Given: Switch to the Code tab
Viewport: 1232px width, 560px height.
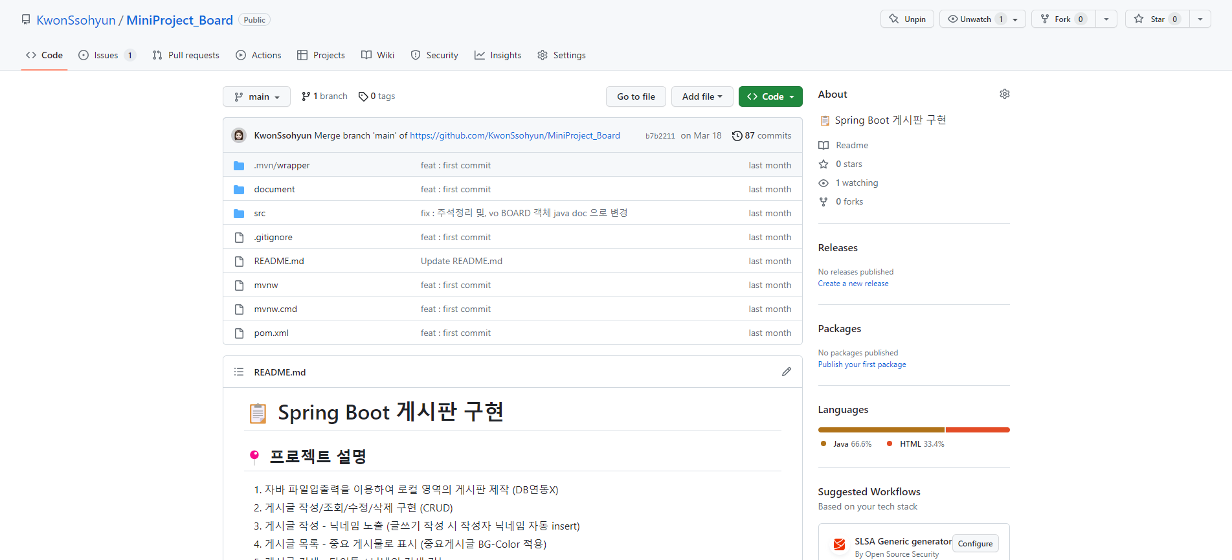Looking at the screenshot, I should coord(44,55).
